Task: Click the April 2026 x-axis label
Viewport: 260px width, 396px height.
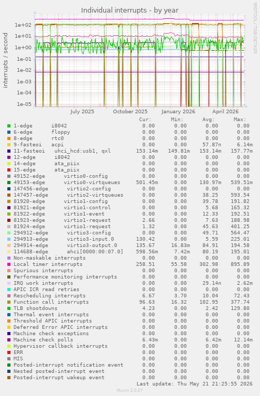Action: pyautogui.click(x=225, y=112)
